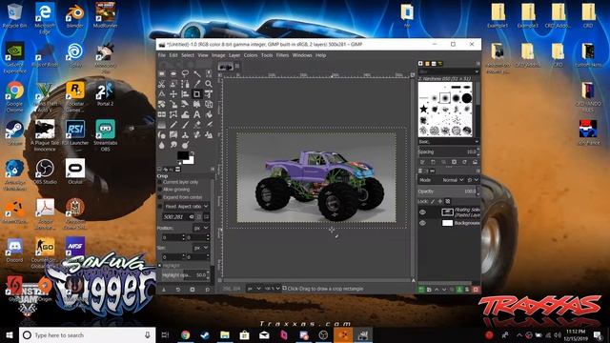Screen dimensions: 610x343
Task: Save tool options preset
Action: pos(164,290)
